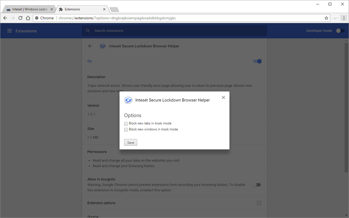349x218 pixels.
Task: Click the Inteset logo beside details title
Action: coord(103,46)
